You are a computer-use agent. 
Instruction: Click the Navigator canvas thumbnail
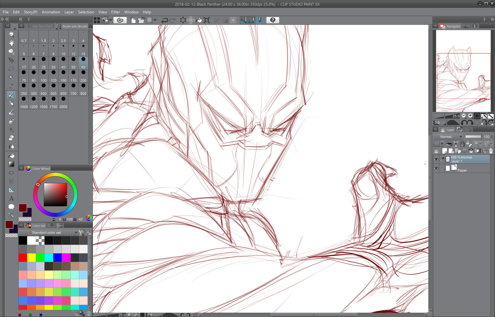click(x=463, y=71)
